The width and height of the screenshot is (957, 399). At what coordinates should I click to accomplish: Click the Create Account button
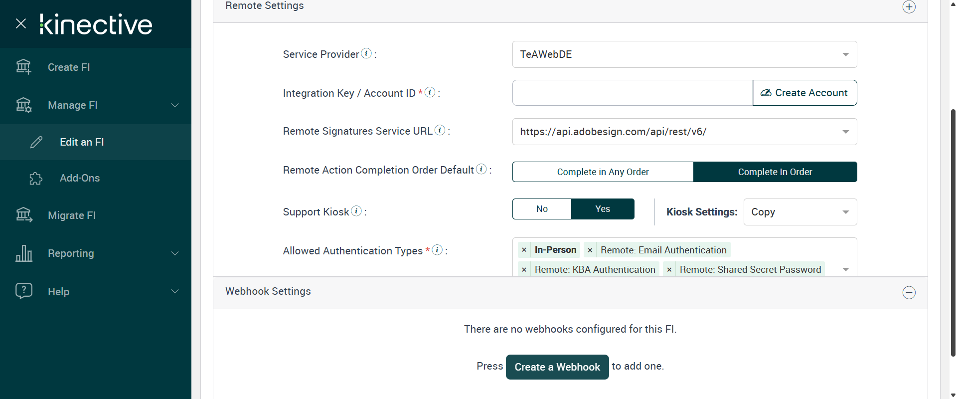(x=804, y=93)
